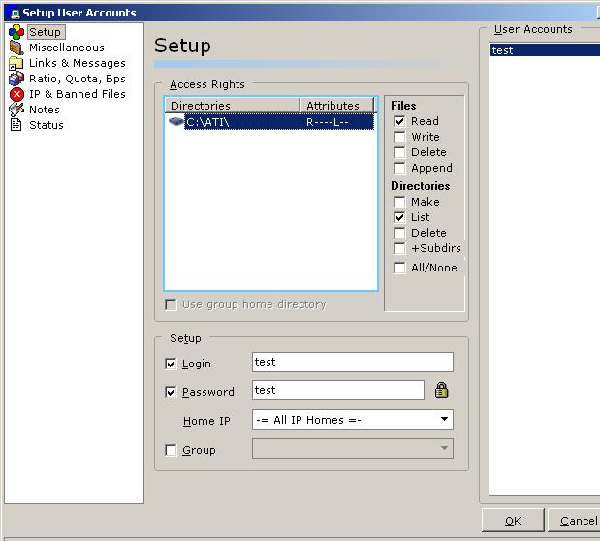Click the Status document icon
Viewport: 600px width, 541px height.
(16, 125)
